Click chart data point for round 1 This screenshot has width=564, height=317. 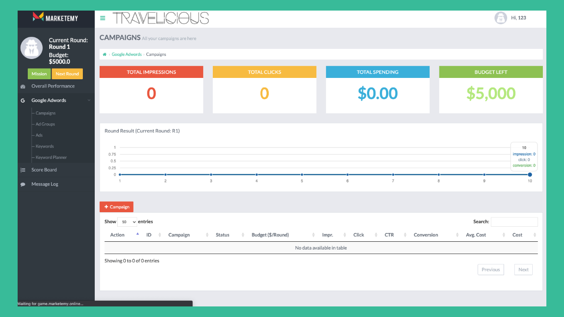pos(120,175)
